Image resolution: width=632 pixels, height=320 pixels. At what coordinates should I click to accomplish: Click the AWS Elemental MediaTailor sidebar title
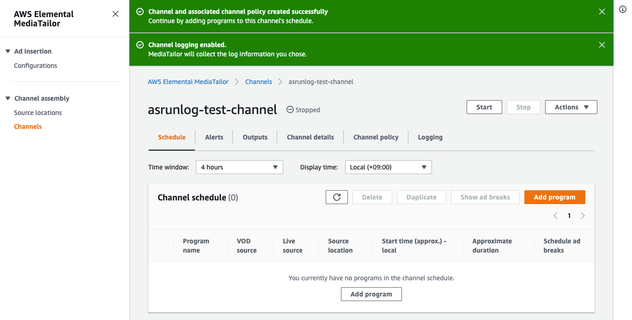44,19
